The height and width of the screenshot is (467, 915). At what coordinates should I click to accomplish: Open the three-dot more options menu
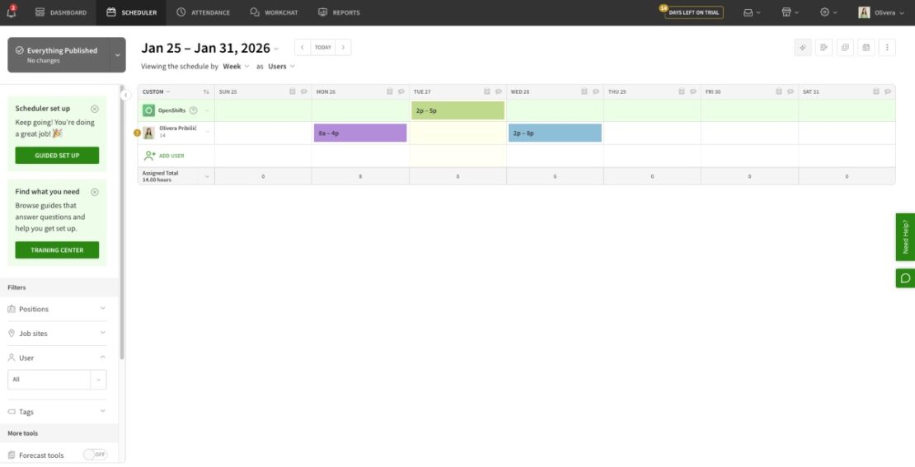tap(887, 48)
